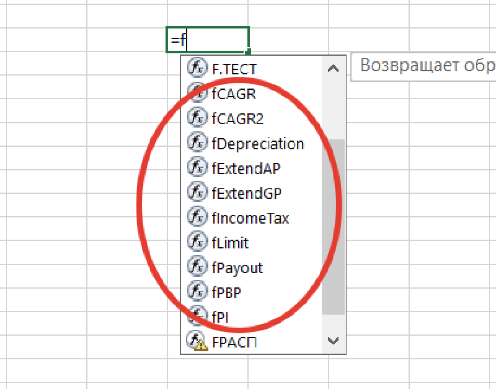Click the fx icon beside fPBP

[198, 292]
